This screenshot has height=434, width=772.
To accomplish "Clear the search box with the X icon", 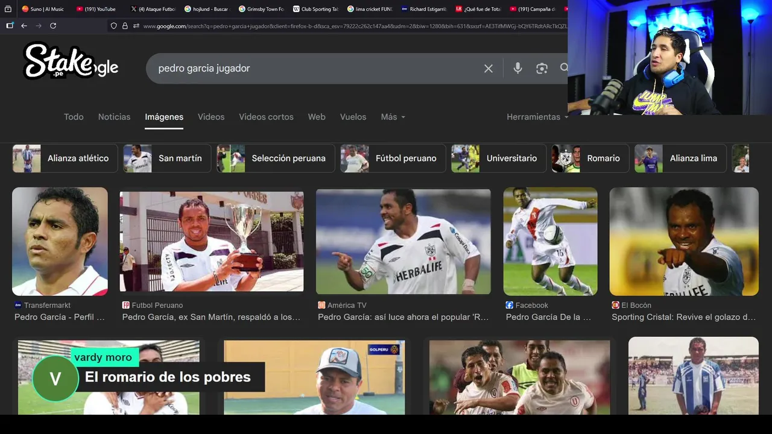I will pyautogui.click(x=489, y=69).
